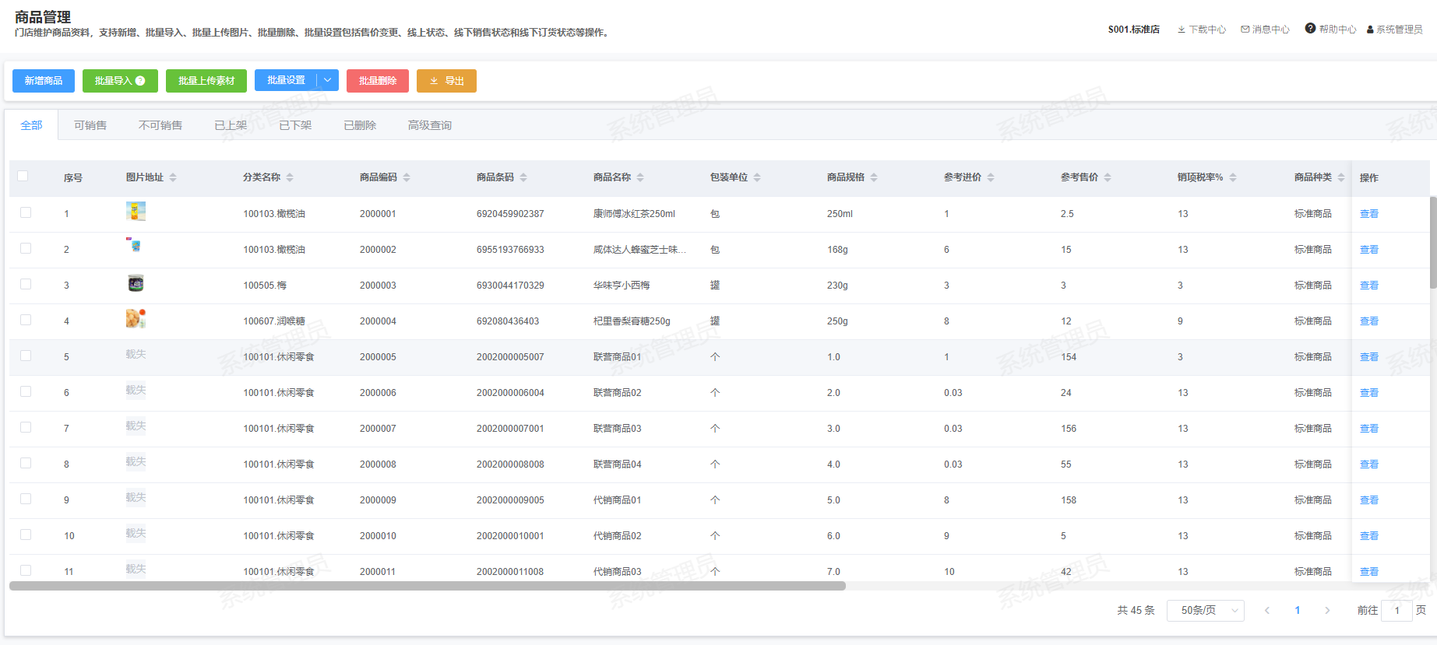Sort by 商品名称 column sort icon
Image resolution: width=1437 pixels, height=645 pixels.
tap(640, 177)
